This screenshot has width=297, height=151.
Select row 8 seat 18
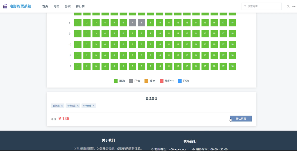coord(232,23)
